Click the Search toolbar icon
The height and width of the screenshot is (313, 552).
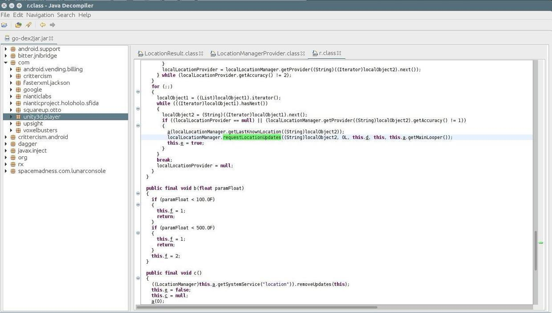coord(28,25)
